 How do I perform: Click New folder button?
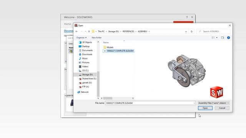[96, 38]
